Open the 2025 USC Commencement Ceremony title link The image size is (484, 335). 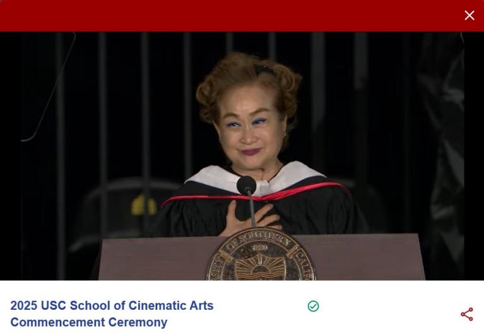[x=112, y=314]
